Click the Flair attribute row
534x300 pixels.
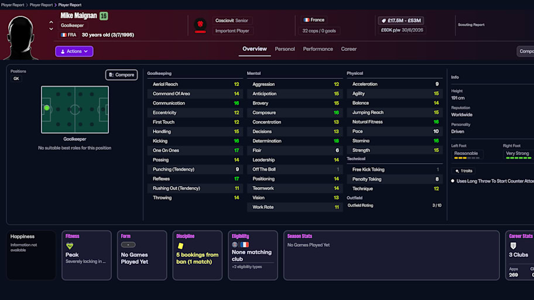pos(295,150)
